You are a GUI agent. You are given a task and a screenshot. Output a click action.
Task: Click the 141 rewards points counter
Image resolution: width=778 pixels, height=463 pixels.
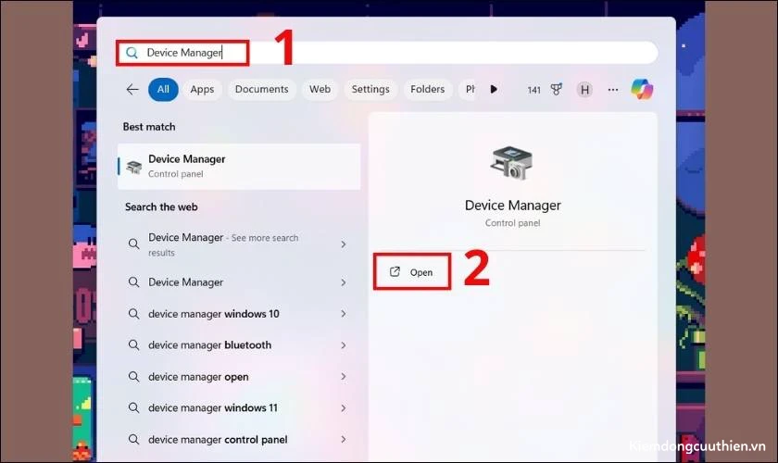click(x=533, y=90)
